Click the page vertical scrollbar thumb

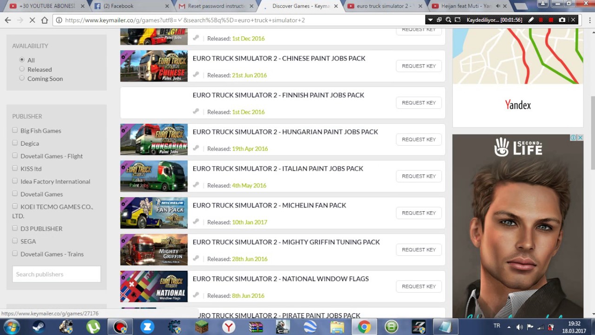pyautogui.click(x=593, y=133)
